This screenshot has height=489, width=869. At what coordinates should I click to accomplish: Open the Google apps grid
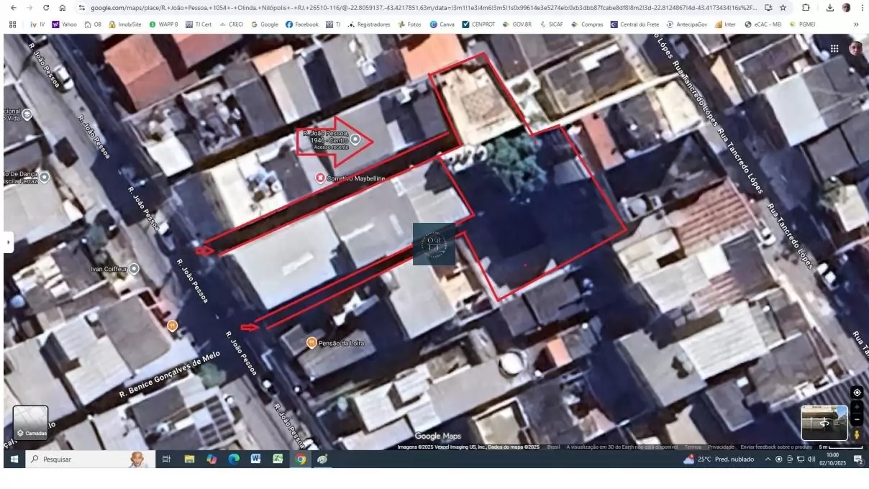pyautogui.click(x=834, y=49)
